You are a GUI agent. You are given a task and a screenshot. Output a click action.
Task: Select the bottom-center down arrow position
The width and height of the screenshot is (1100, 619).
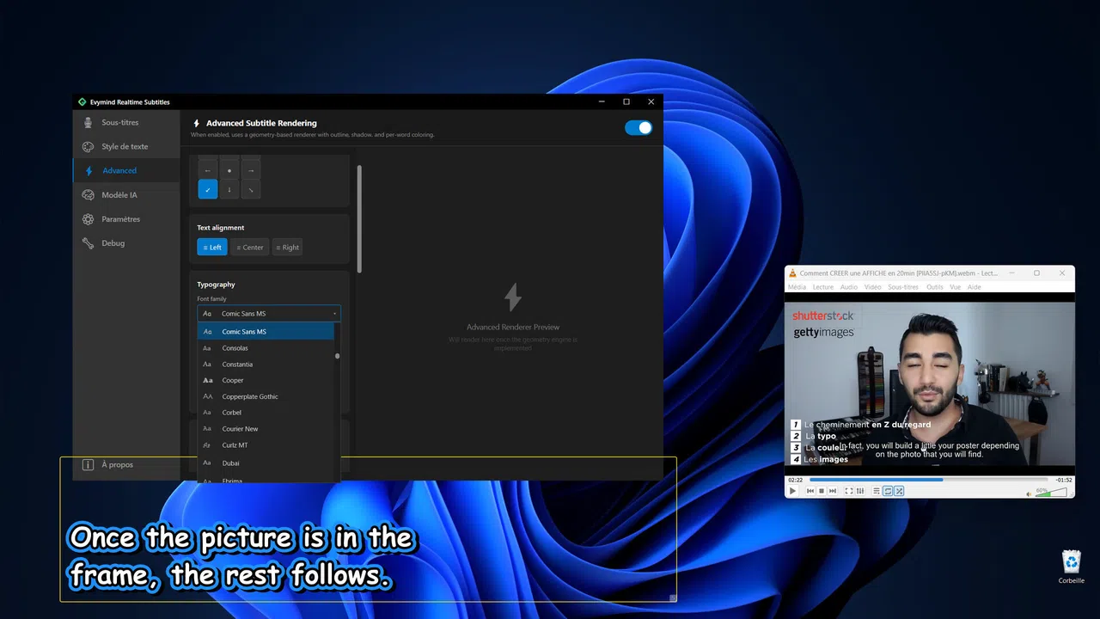229,190
